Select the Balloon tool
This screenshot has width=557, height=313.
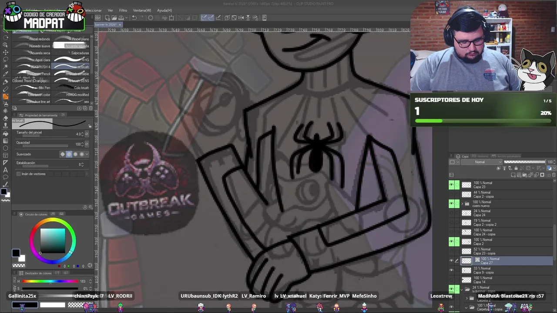coord(5,177)
